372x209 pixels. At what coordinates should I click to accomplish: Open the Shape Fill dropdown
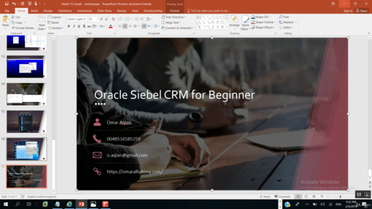click(260, 17)
